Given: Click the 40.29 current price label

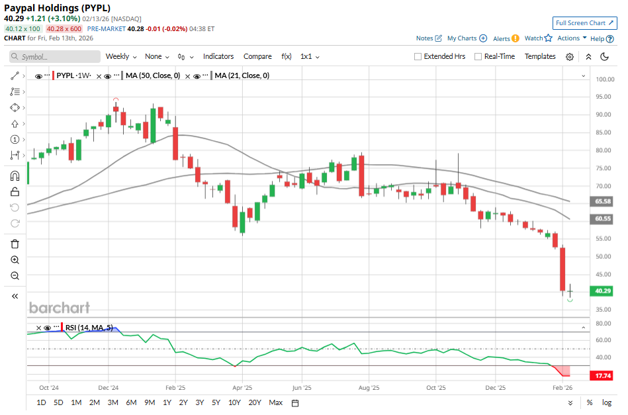Looking at the screenshot, I should pos(602,291).
